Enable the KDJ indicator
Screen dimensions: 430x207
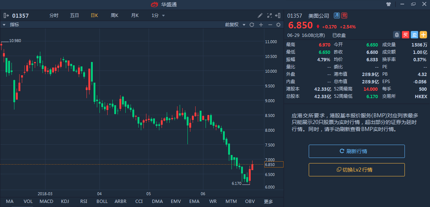65,201
